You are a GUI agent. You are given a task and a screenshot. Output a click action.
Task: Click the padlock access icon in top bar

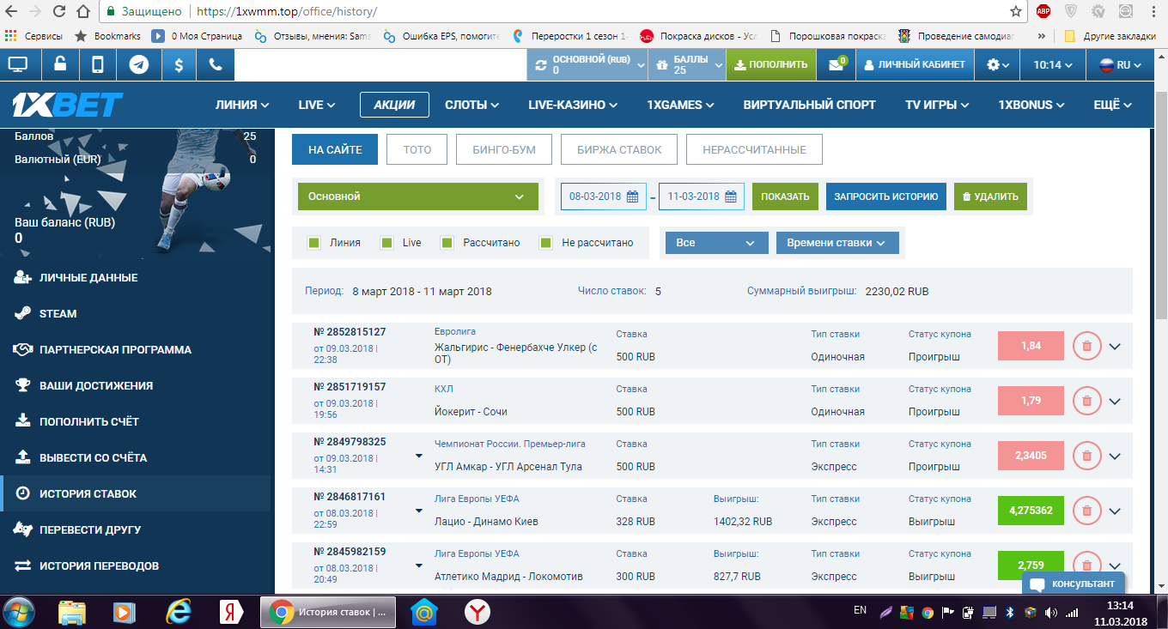point(59,64)
